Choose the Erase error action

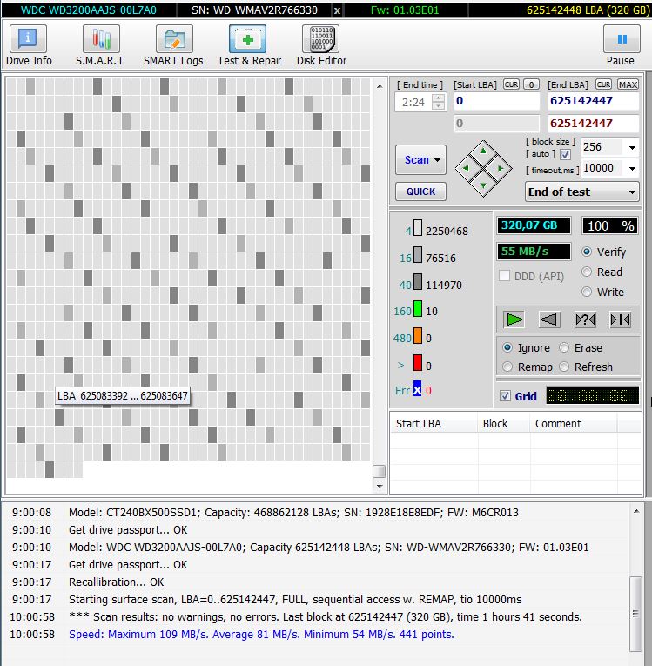(564, 347)
